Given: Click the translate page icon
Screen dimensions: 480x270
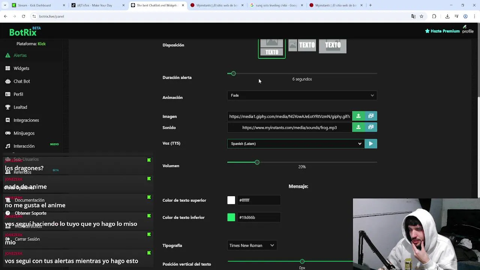Looking at the screenshot, I should 413,16.
